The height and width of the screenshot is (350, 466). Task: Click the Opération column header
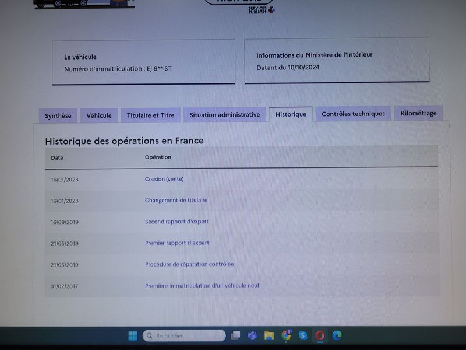(x=158, y=157)
